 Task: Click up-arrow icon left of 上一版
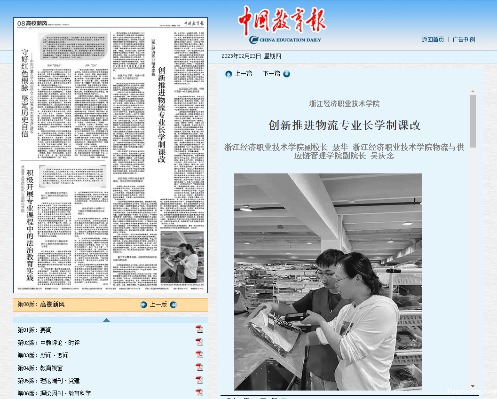point(144,305)
